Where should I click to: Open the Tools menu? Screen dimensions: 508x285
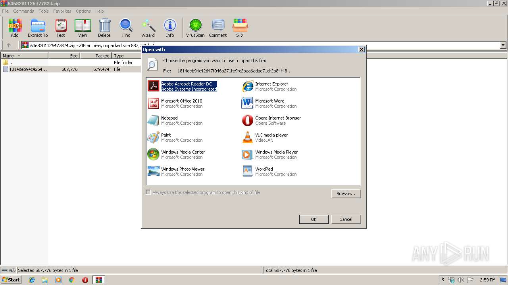[44, 11]
